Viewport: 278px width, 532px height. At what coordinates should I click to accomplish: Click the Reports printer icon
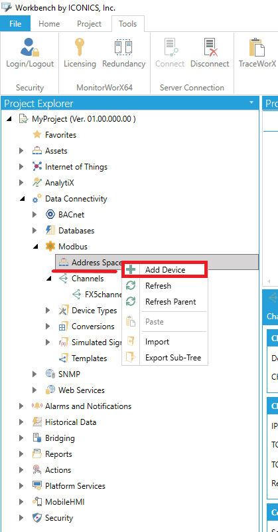(x=36, y=454)
